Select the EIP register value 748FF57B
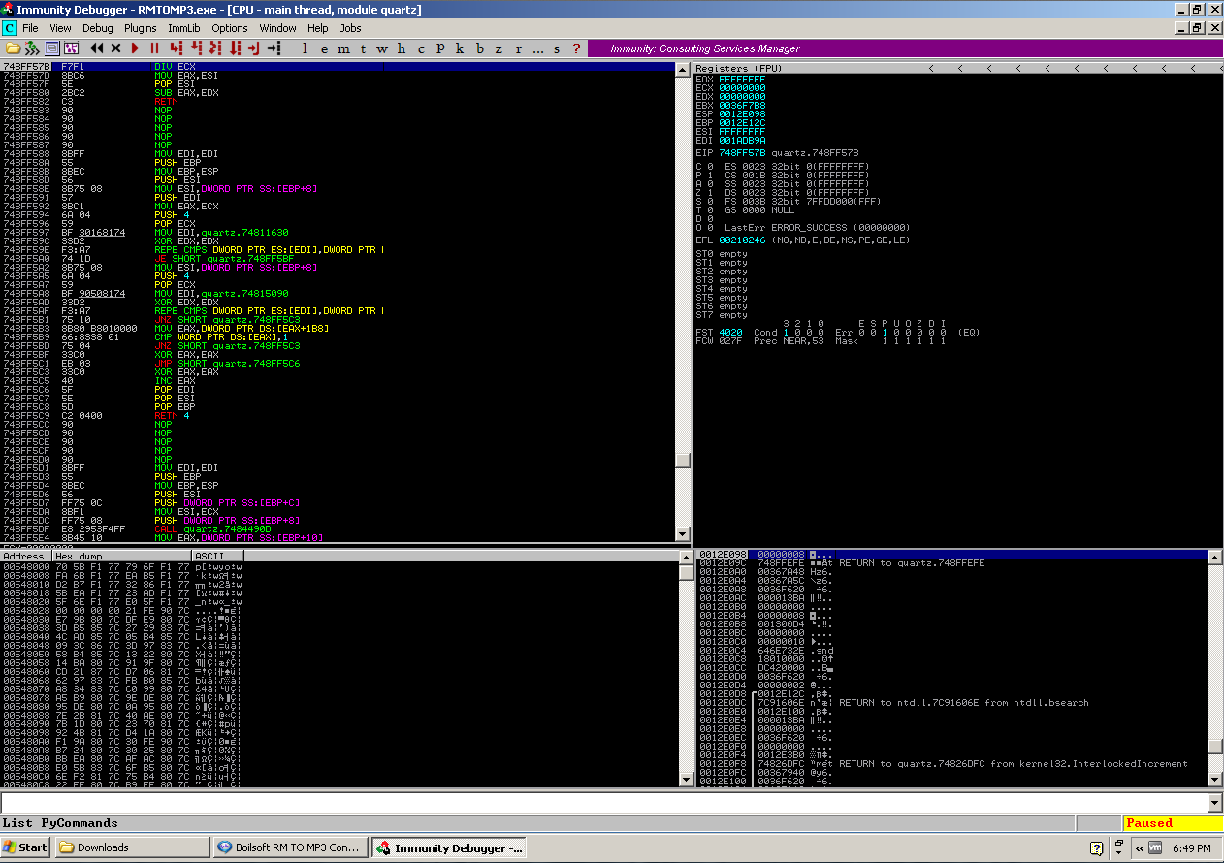The image size is (1224, 863). point(742,153)
